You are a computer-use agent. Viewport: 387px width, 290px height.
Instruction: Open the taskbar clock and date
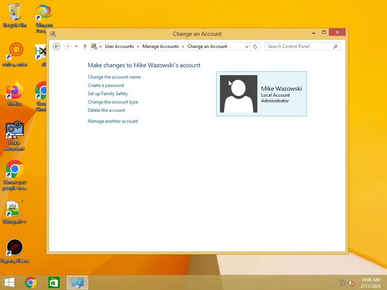(x=370, y=283)
